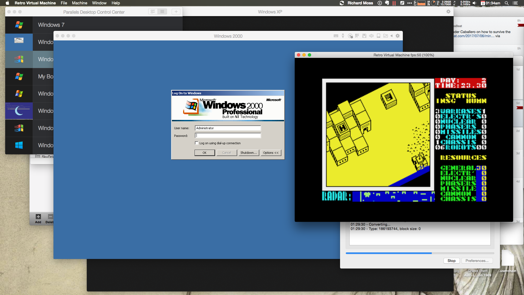524x295 pixels.
Task: Click the Stop conversion button
Action: coord(451,261)
